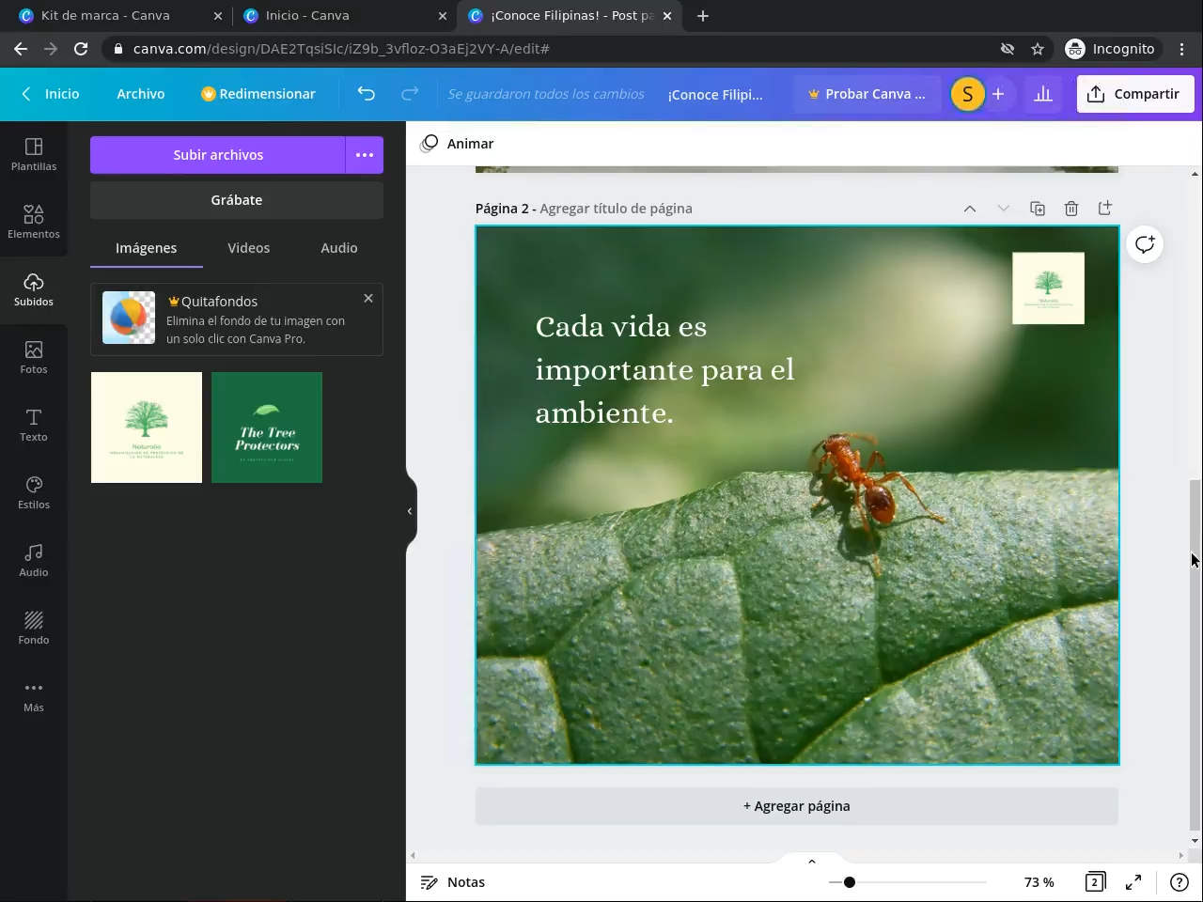Open the Audio sidebar panel
This screenshot has width=1203, height=902.
(34, 560)
